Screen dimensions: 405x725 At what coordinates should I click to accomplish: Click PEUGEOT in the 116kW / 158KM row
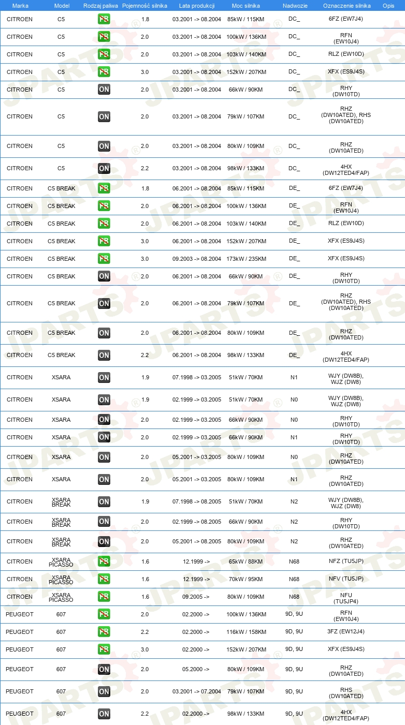pos(20,632)
